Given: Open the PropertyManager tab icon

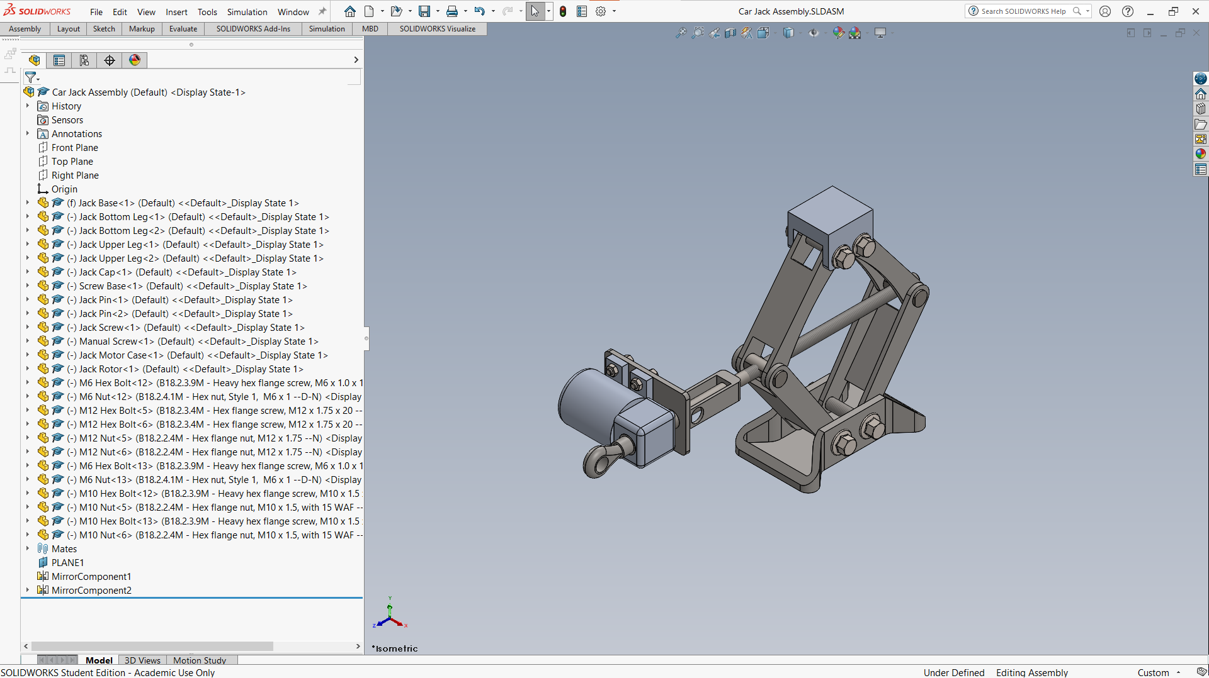Looking at the screenshot, I should coord(59,60).
